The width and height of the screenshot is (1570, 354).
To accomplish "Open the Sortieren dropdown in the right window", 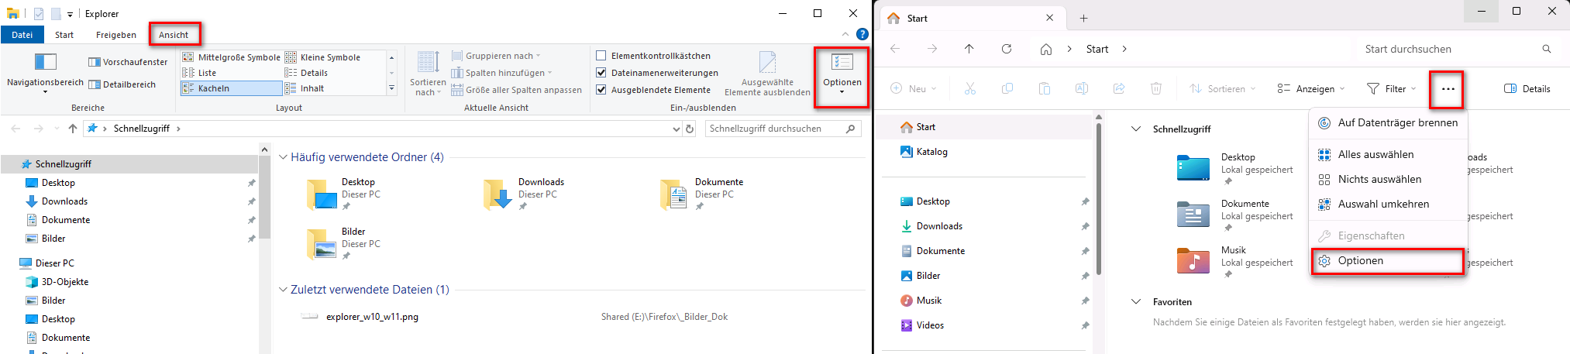I will [1223, 89].
